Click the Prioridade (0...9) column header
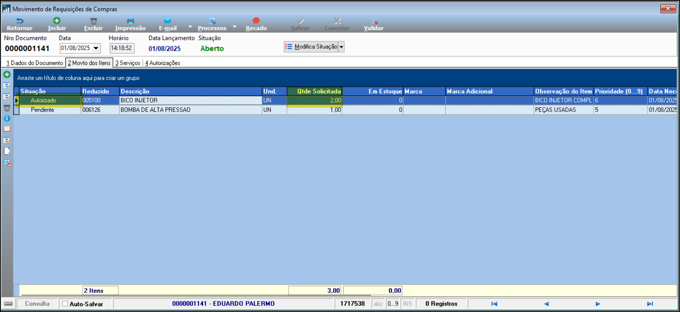 click(621, 91)
